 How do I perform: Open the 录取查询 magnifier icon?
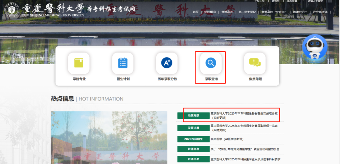click(211, 63)
